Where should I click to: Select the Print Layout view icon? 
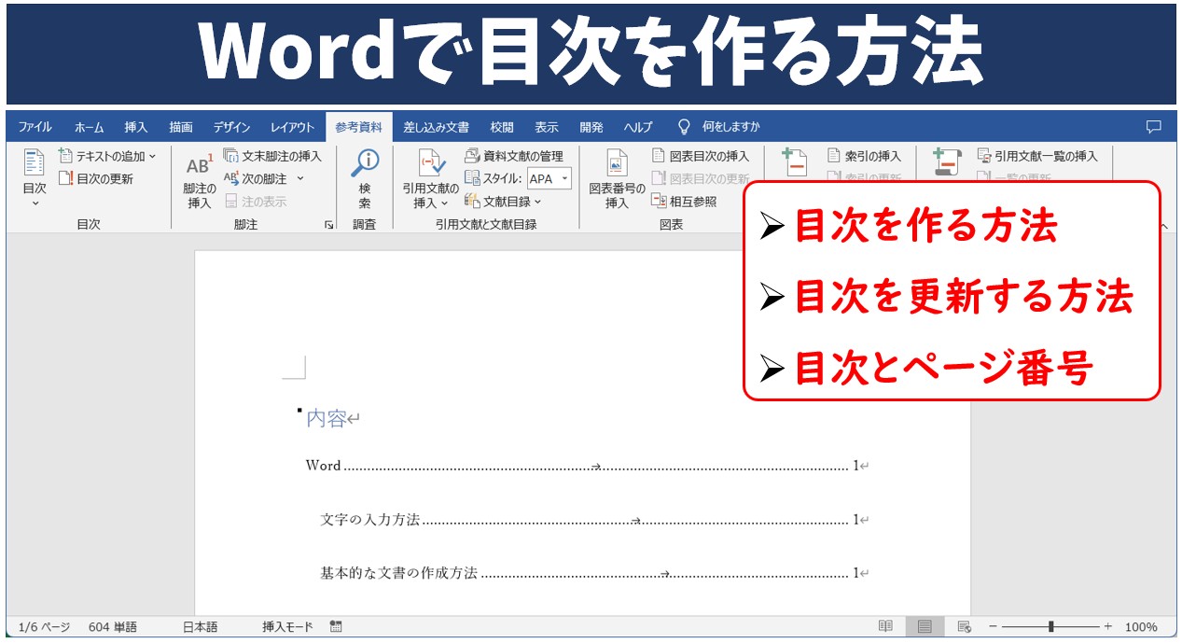925,626
